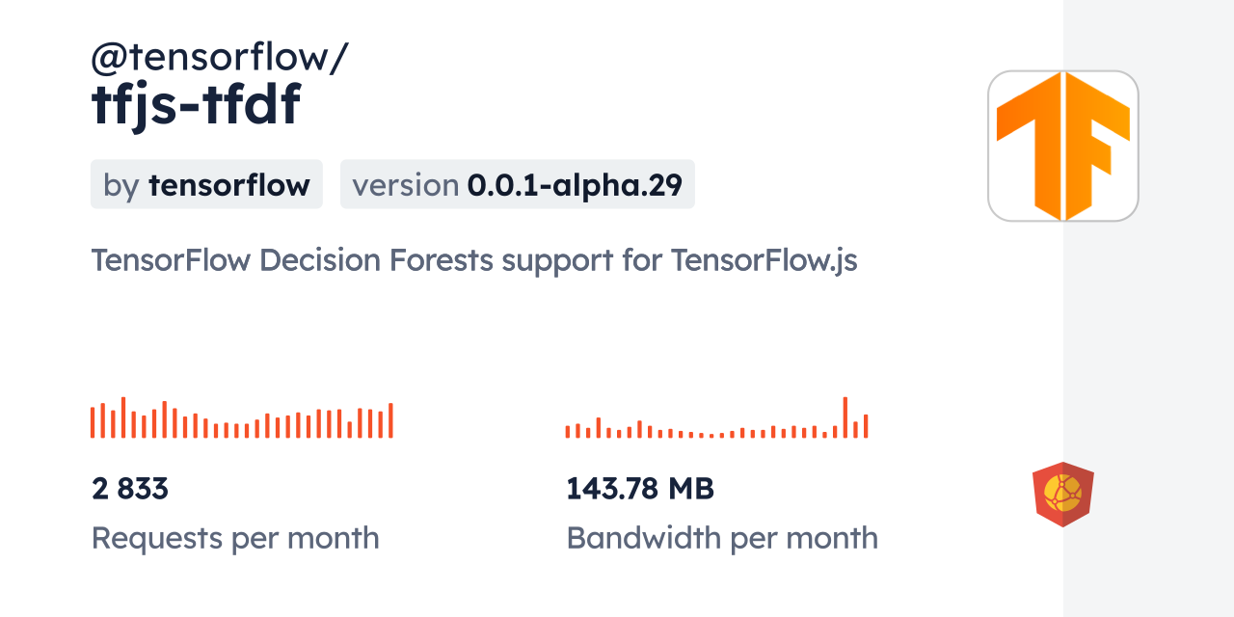Click the version 0.0.1-alpha.29 badge
1234x617 pixels.
(517, 184)
